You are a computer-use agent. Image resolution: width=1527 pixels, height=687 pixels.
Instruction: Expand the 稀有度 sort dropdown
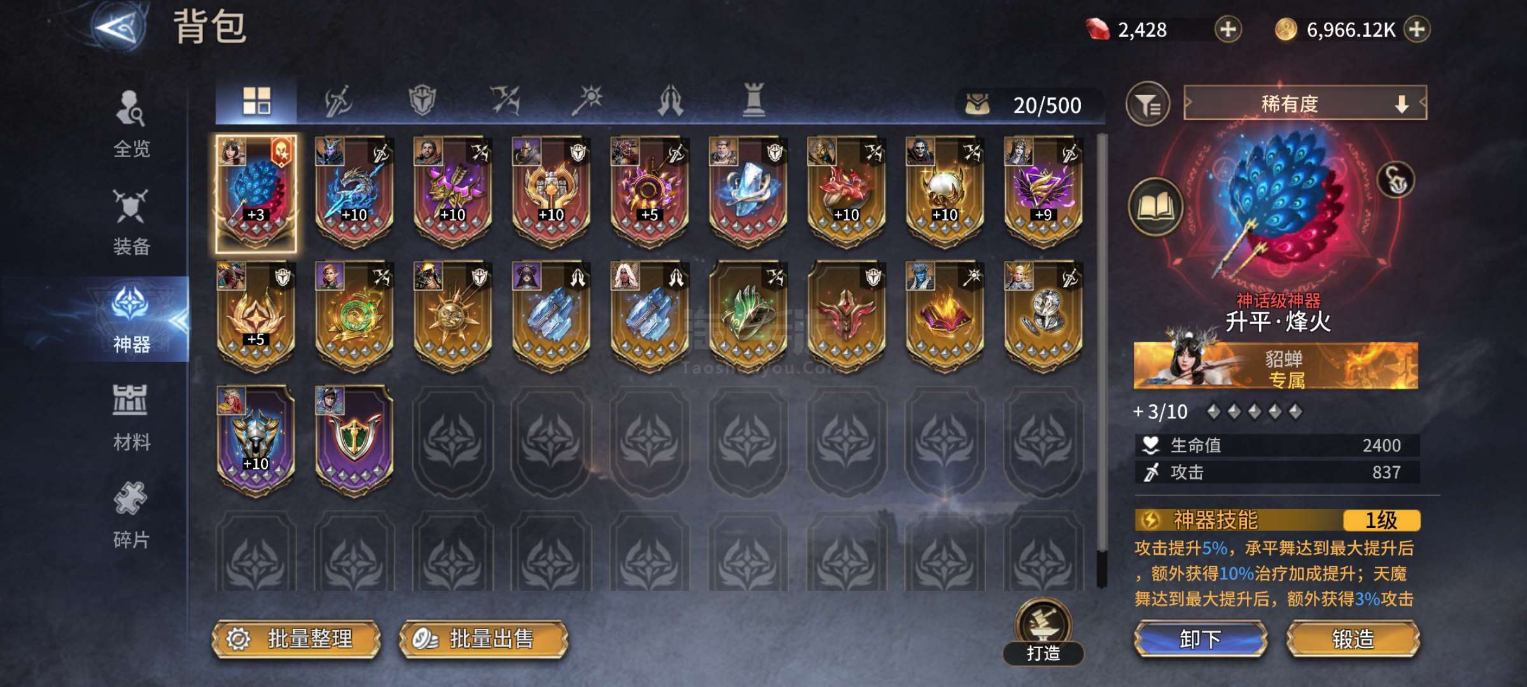(1305, 103)
